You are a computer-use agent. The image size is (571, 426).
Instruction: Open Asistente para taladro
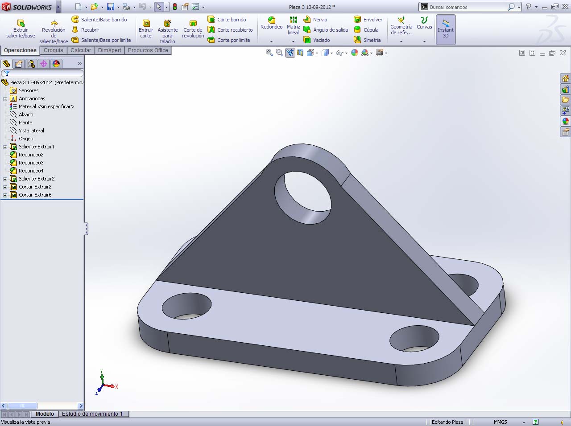pos(168,32)
